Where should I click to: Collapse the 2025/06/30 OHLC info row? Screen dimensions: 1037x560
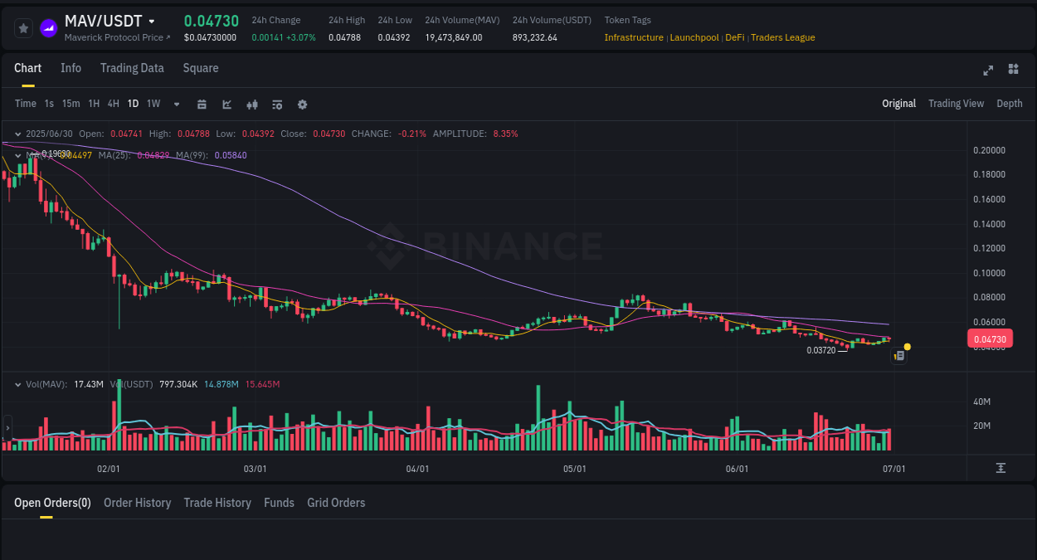tap(17, 133)
